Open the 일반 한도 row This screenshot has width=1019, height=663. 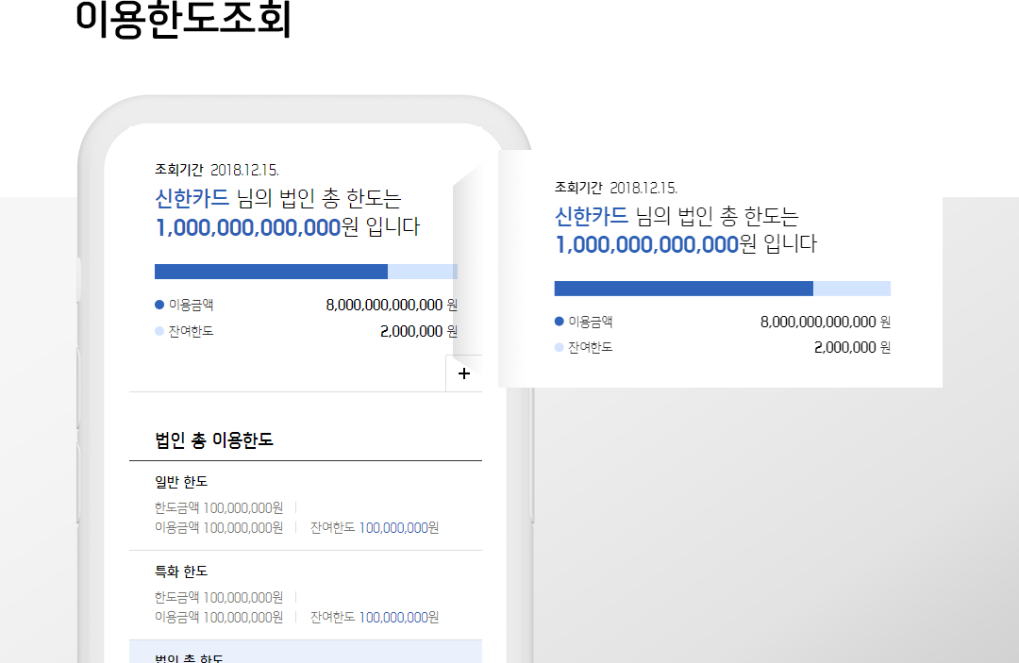306,506
